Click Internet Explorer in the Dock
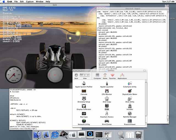 coord(55,134)
